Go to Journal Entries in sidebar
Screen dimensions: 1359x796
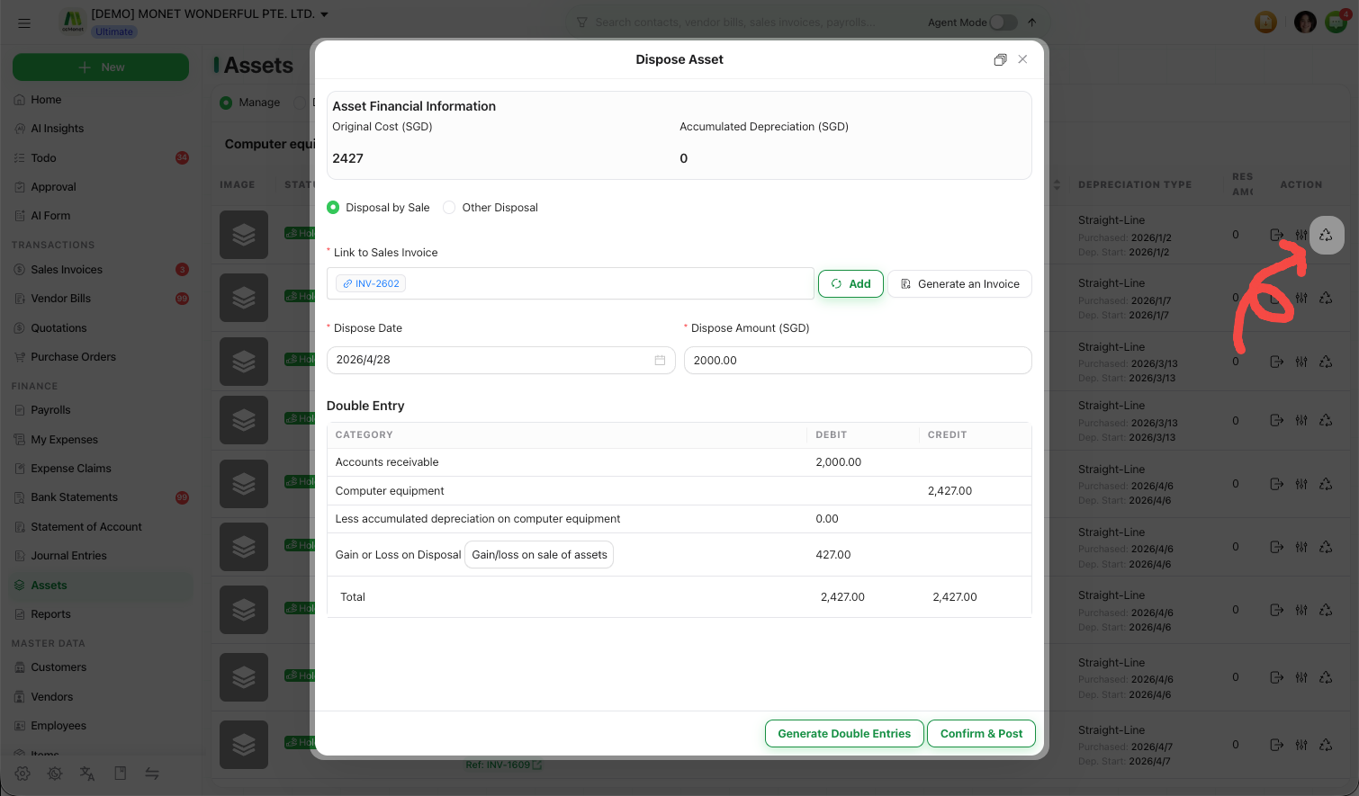click(68, 556)
